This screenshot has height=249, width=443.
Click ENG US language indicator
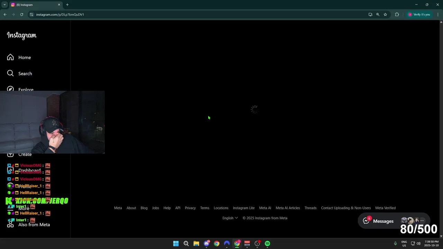[404, 243]
